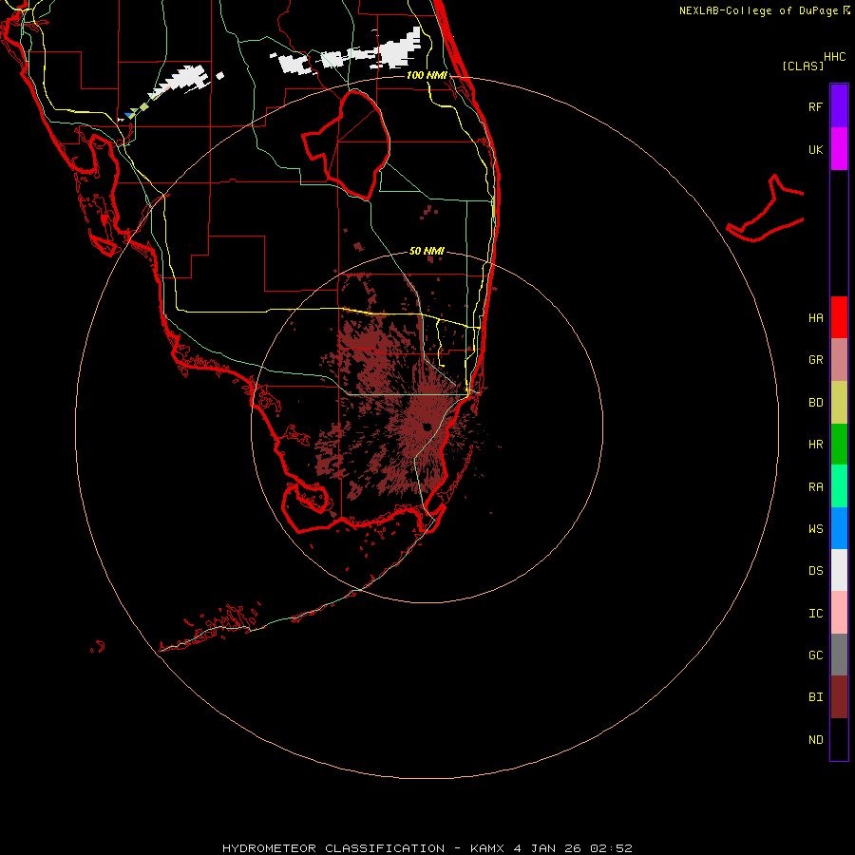Click the HA legend label
The height and width of the screenshot is (855, 855).
pos(815,317)
